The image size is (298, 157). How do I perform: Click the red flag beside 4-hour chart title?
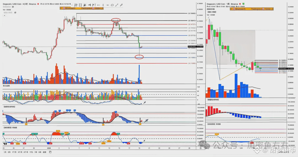click(38, 4)
